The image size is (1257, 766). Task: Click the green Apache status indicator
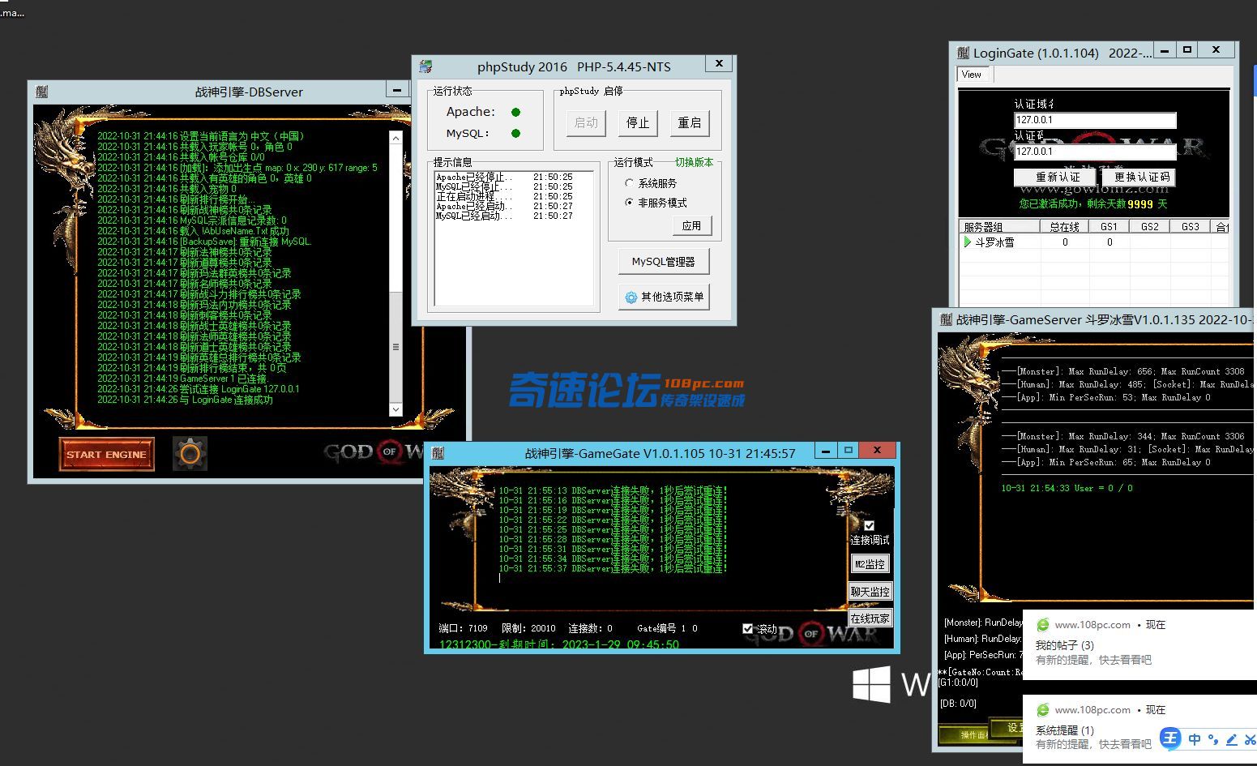(x=515, y=112)
